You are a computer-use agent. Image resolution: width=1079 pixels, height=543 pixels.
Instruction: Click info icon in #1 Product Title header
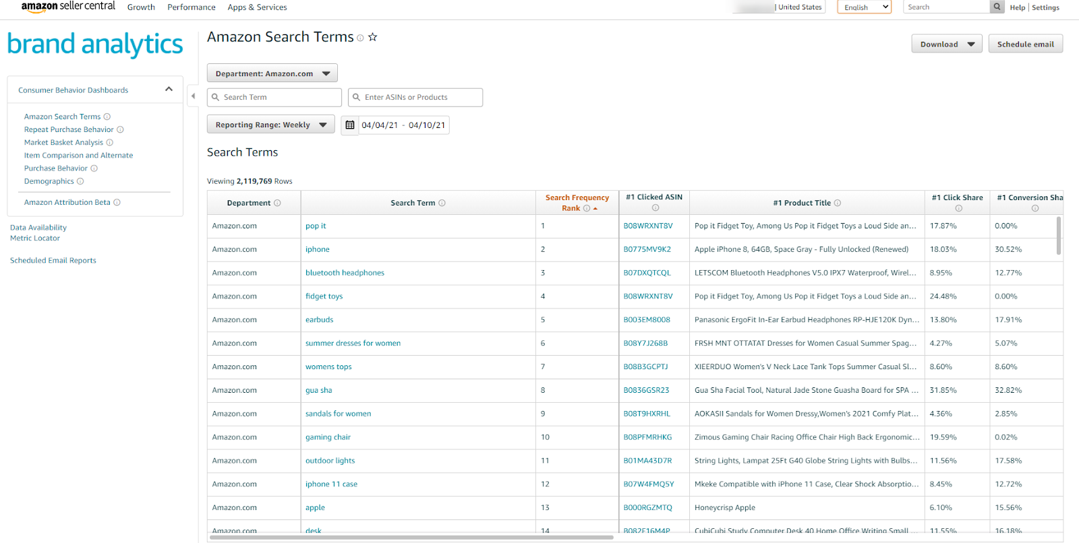838,203
